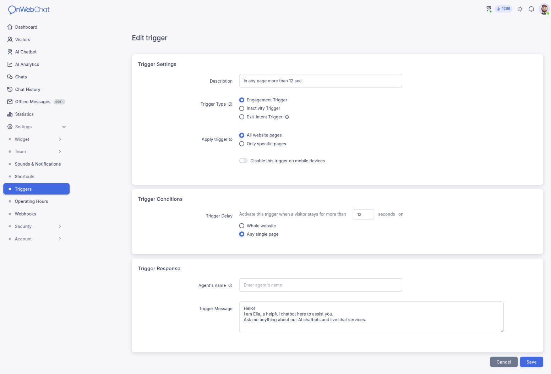
Task: Cancel editing the trigger
Action: pyautogui.click(x=504, y=362)
